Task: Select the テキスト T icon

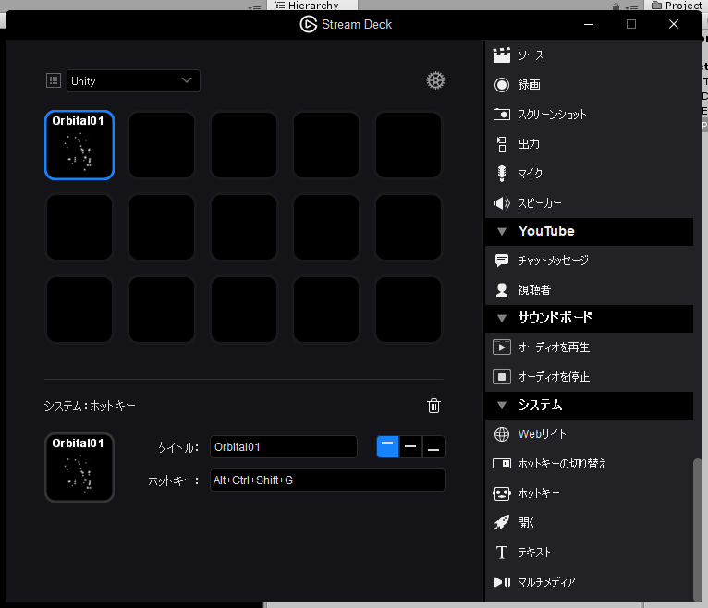Action: [502, 553]
